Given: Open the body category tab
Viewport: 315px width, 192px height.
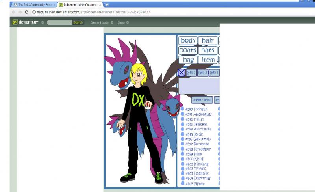Looking at the screenshot, I should (x=188, y=40).
